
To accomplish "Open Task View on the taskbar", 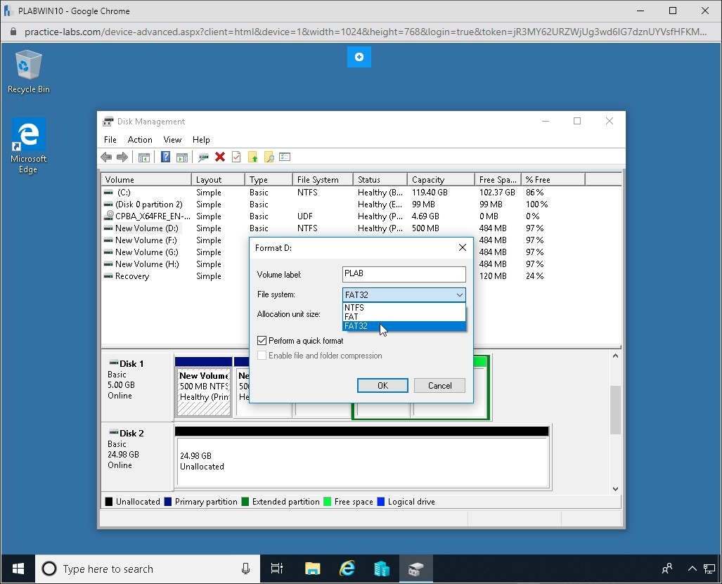I will (x=277, y=569).
